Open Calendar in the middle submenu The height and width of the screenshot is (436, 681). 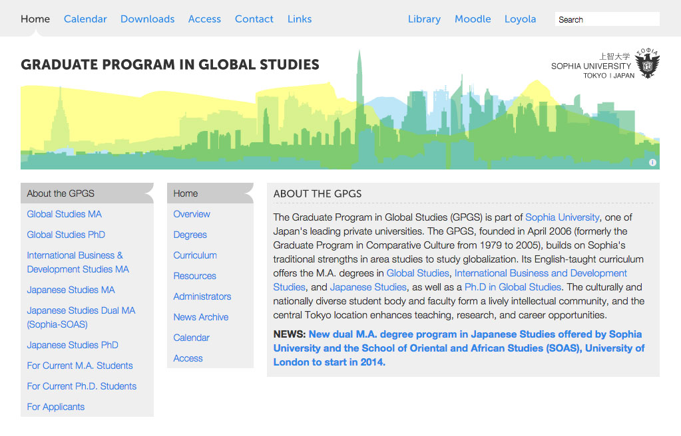[191, 338]
